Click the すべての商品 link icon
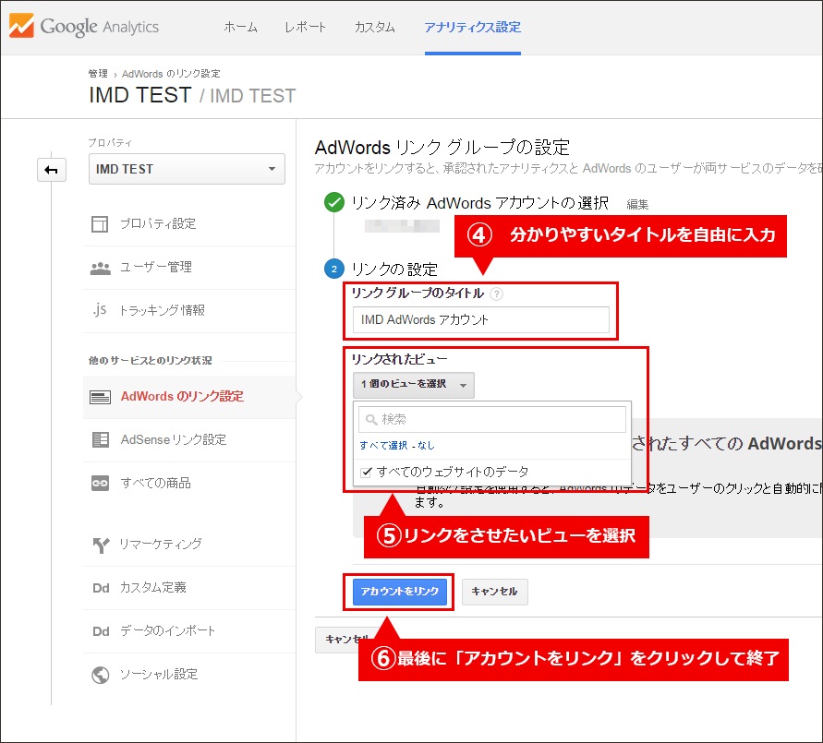The width and height of the screenshot is (823, 743). (x=100, y=483)
